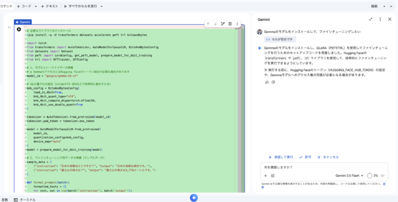
Task: Open the 変数 variables panel
Action: [x=4, y=200]
